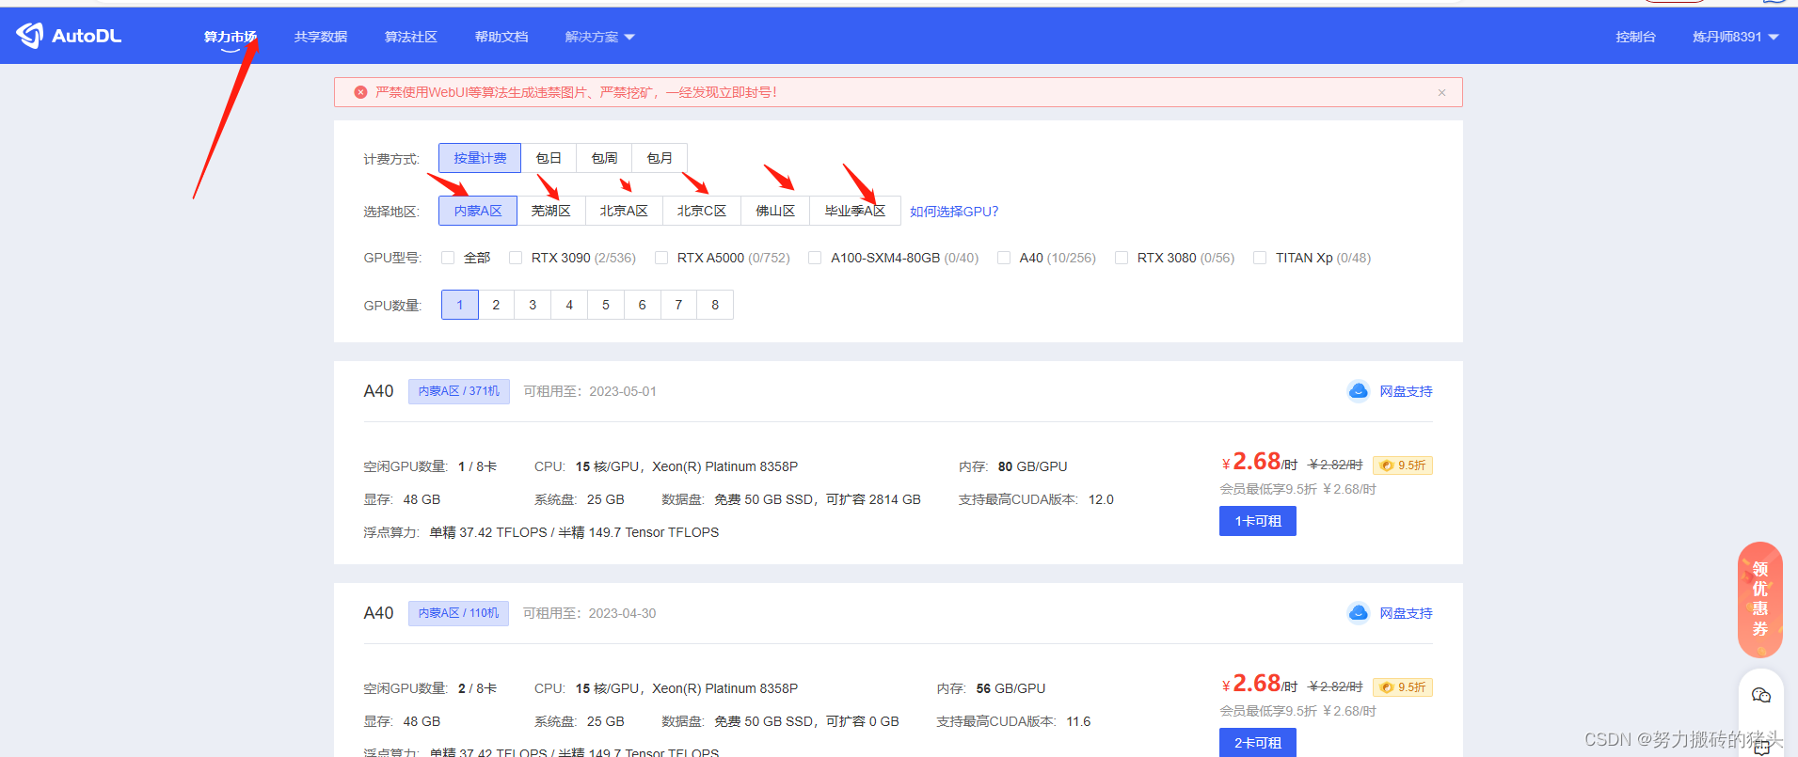This screenshot has height=757, width=1798.
Task: Select 包周 weekly billing
Action: (x=604, y=158)
